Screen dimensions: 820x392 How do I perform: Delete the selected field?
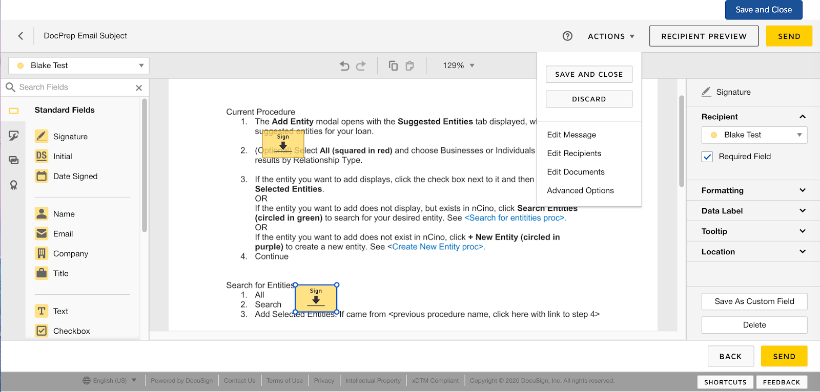coord(754,325)
